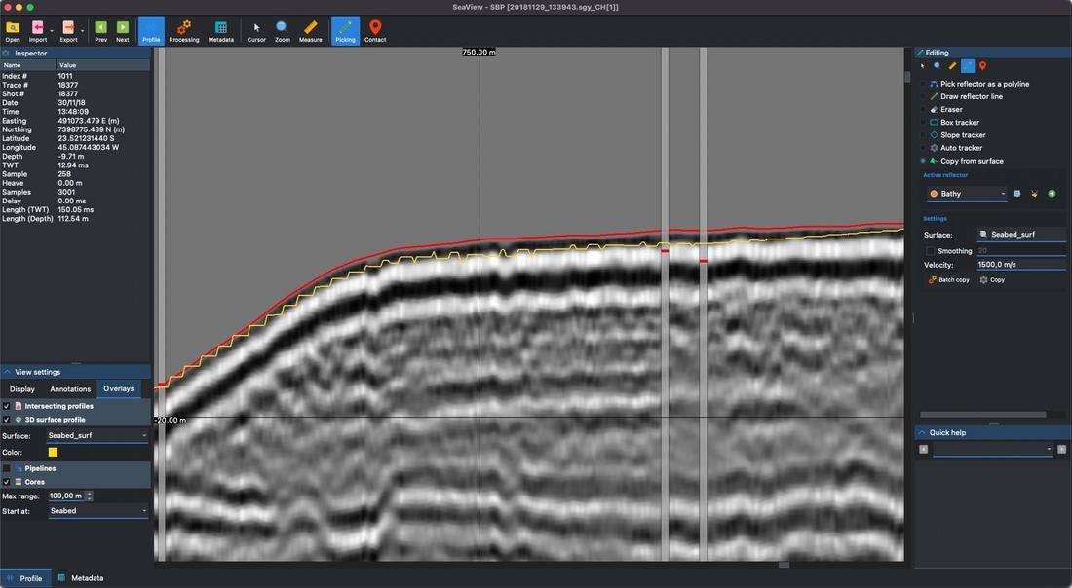Click the yellow Color swatch
Screen dimensions: 1072x588
pos(53,452)
